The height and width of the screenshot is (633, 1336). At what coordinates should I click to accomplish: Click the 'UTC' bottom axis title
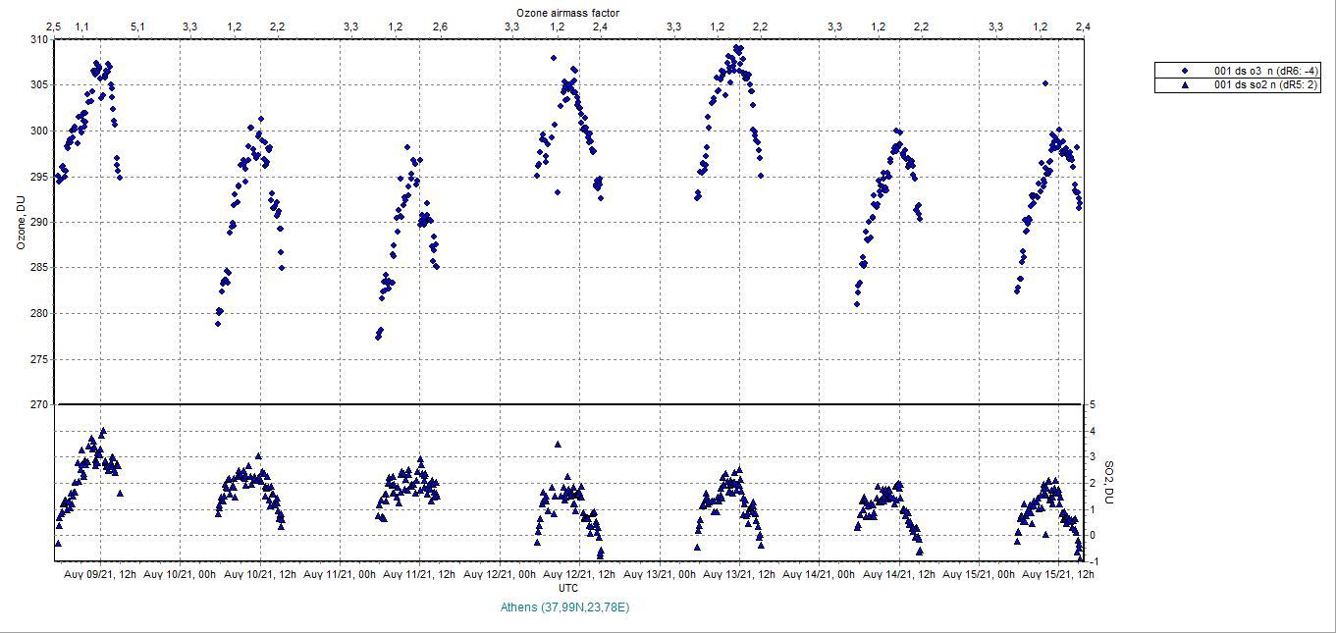pyautogui.click(x=567, y=587)
